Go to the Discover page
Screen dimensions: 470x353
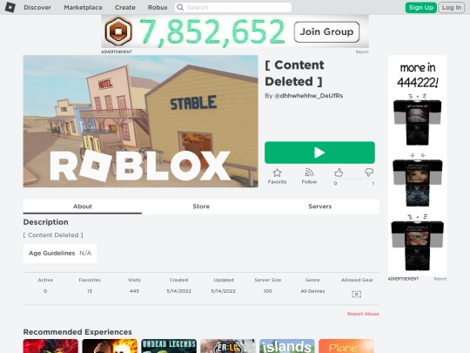37,7
